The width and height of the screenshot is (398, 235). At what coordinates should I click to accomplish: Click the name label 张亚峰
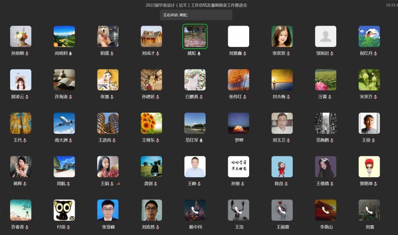click(108, 227)
